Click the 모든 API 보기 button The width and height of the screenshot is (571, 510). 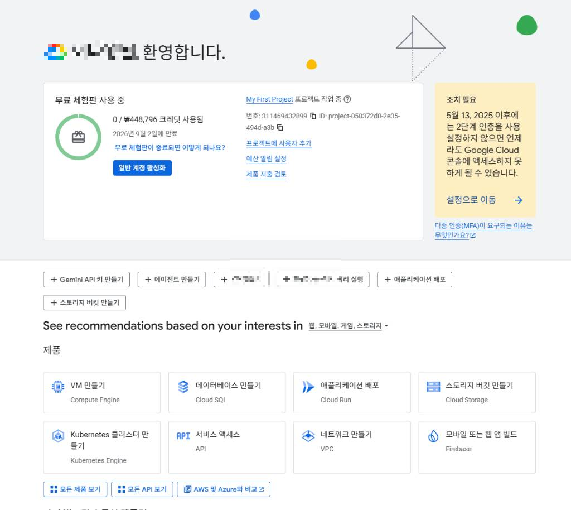point(142,489)
